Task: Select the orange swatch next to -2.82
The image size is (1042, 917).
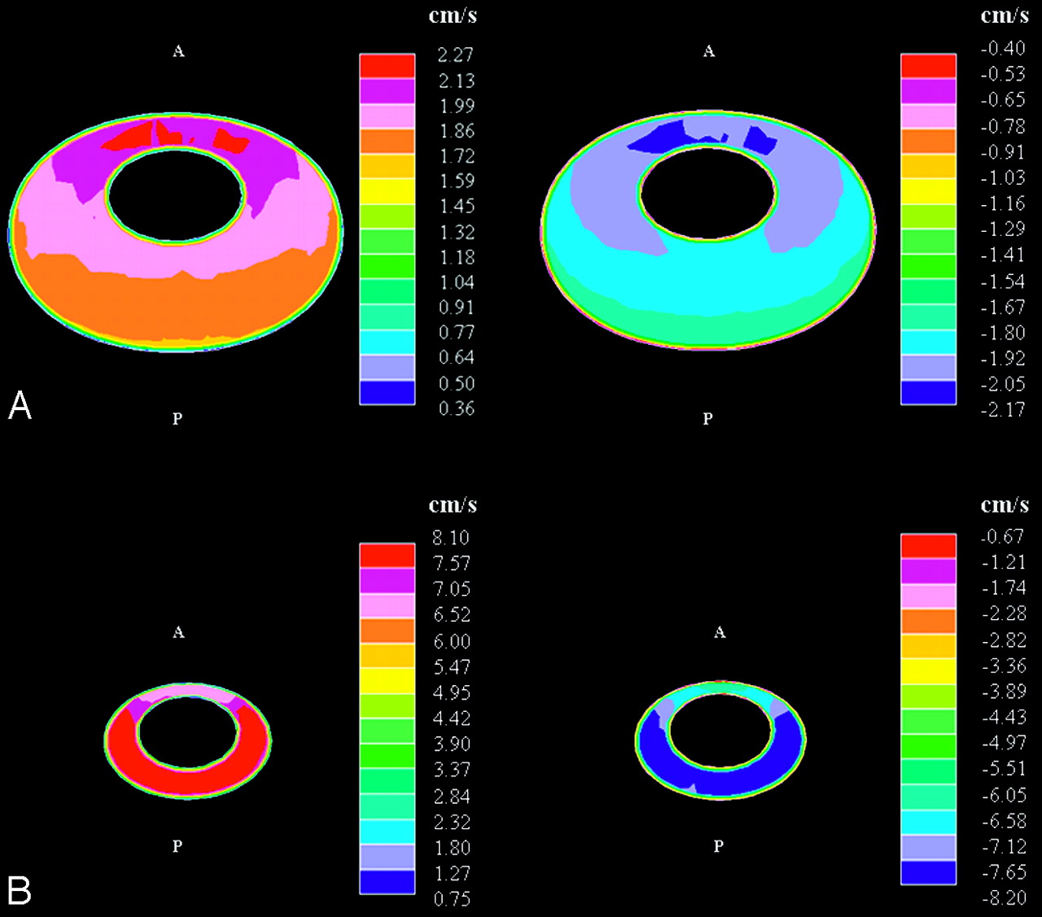Action: tap(929, 622)
